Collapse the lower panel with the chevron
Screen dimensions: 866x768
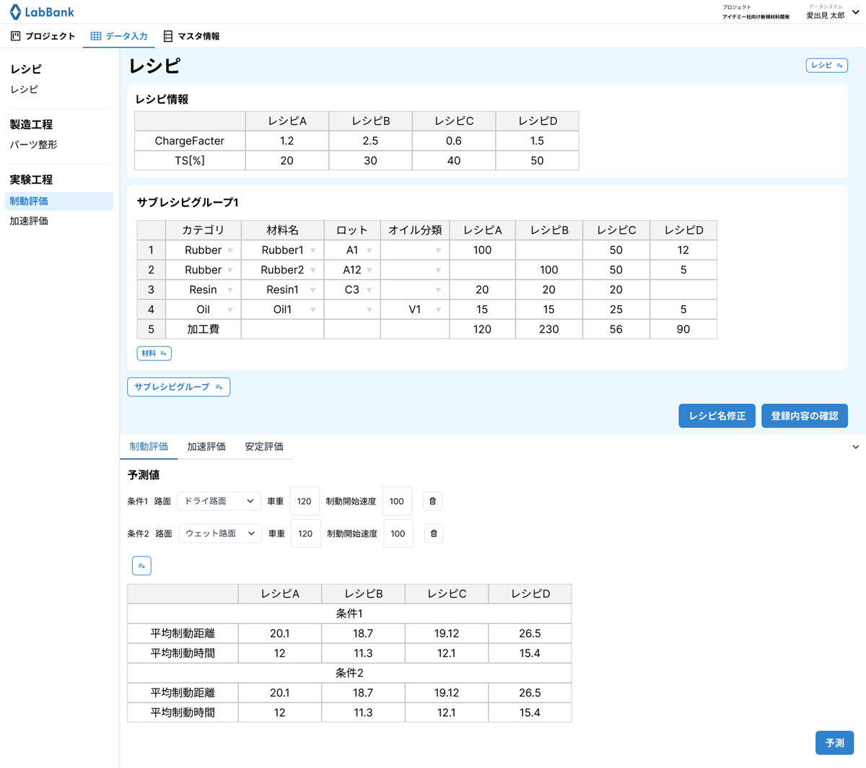(x=856, y=447)
